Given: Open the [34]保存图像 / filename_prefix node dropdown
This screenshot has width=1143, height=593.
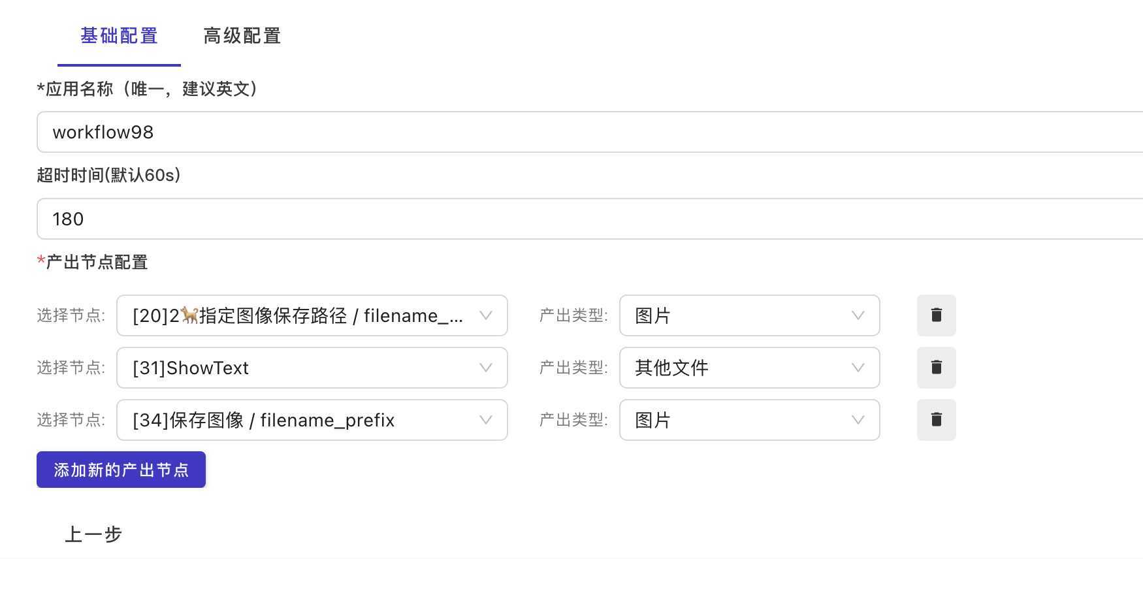Looking at the screenshot, I should (x=312, y=420).
